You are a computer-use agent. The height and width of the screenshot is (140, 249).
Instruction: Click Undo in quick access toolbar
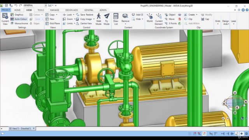point(16,5)
